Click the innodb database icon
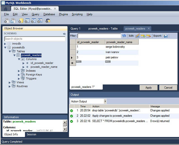Screen dimensions: 179x145 [9, 43]
